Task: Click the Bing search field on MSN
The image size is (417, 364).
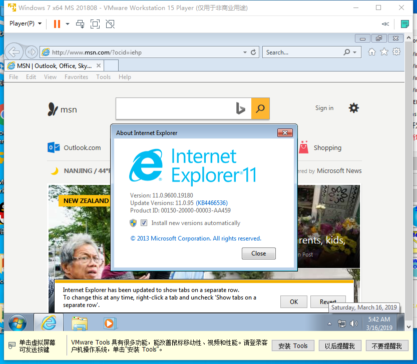Action: [176, 108]
